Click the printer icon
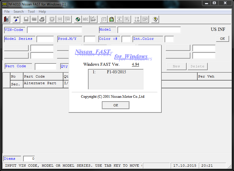The image size is (234, 171). coord(42,19)
